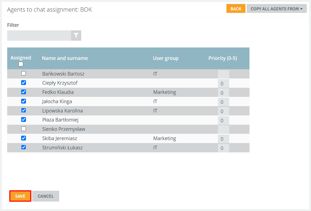Save the agent assignments
Screen dimensions: 311x211
20,196
